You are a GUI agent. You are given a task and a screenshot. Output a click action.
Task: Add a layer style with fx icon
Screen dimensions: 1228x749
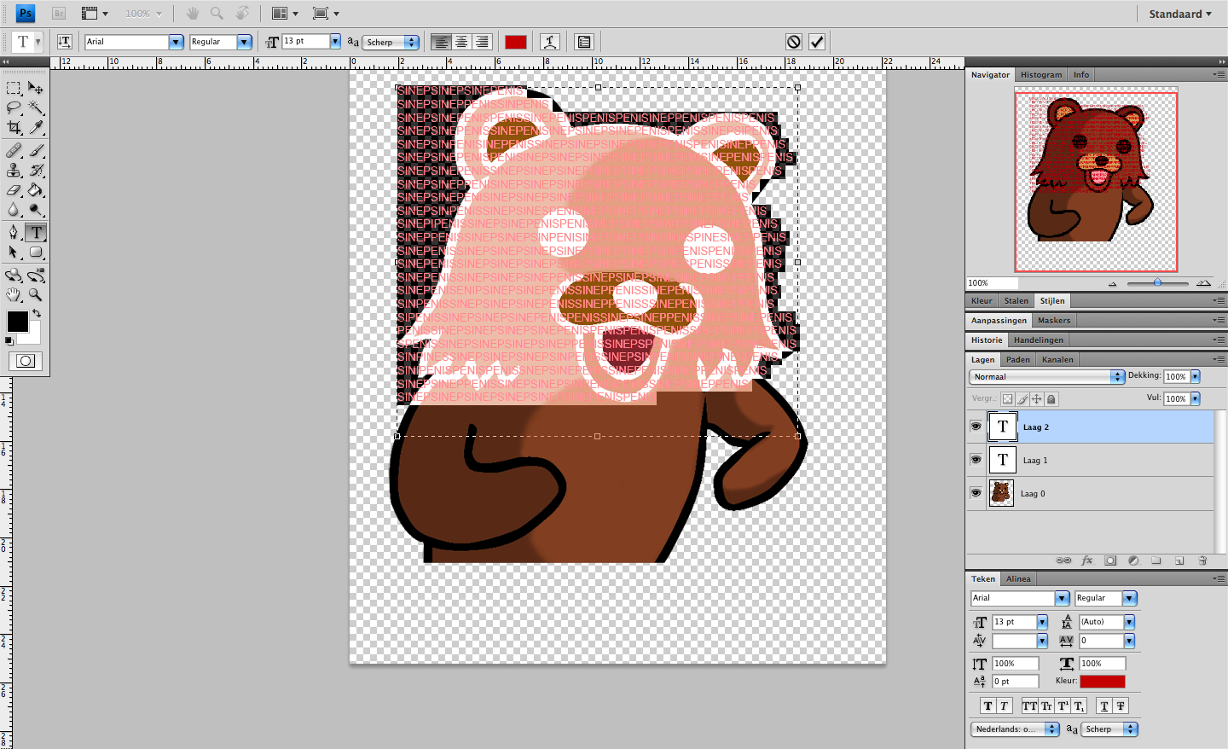pyautogui.click(x=1087, y=560)
